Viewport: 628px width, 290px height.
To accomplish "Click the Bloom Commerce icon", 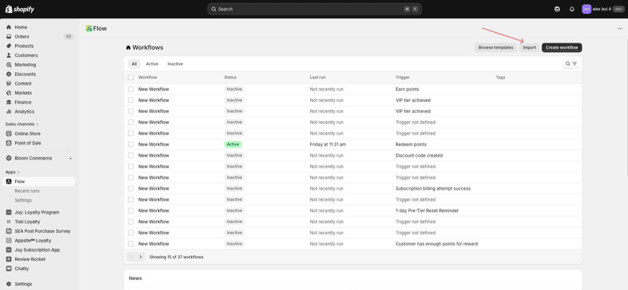I will 9,158.
